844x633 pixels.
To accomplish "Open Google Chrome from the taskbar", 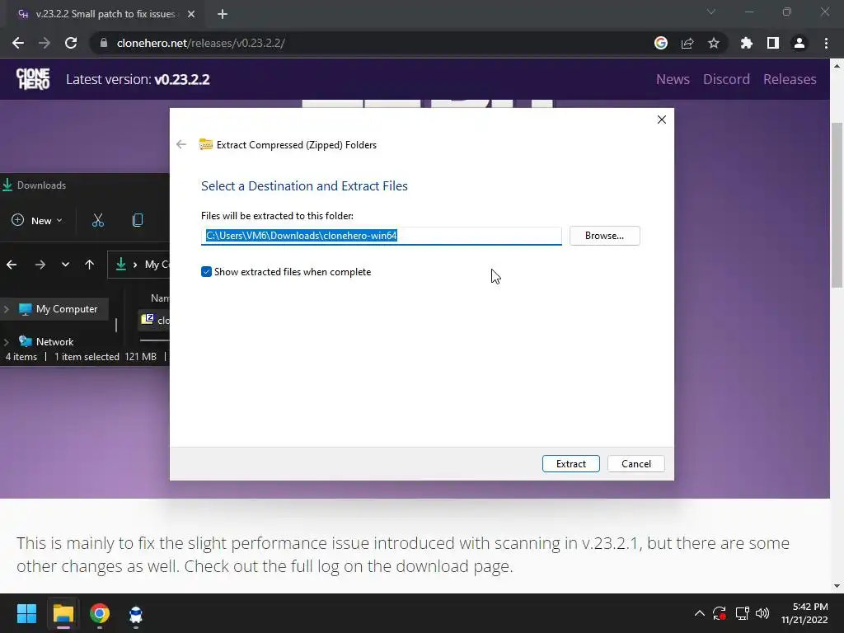I will (x=100, y=613).
